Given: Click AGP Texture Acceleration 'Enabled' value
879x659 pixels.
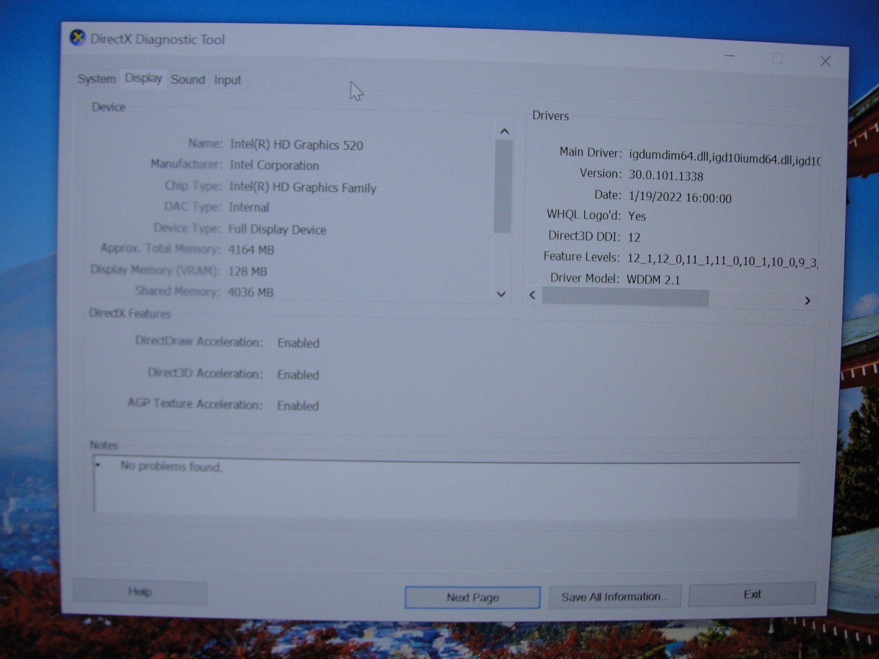Looking at the screenshot, I should pyautogui.click(x=298, y=406).
